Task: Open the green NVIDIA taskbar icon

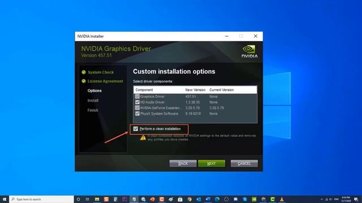Action: (x=254, y=199)
